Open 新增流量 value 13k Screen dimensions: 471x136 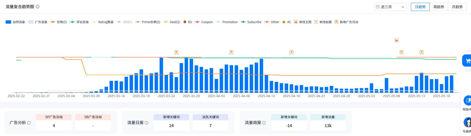click(328, 126)
